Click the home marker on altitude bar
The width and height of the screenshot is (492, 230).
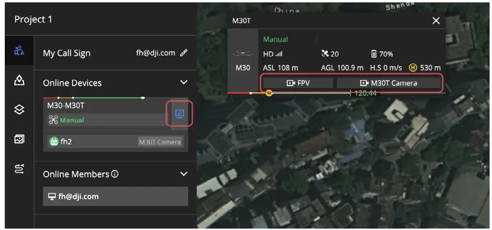[x=269, y=93]
